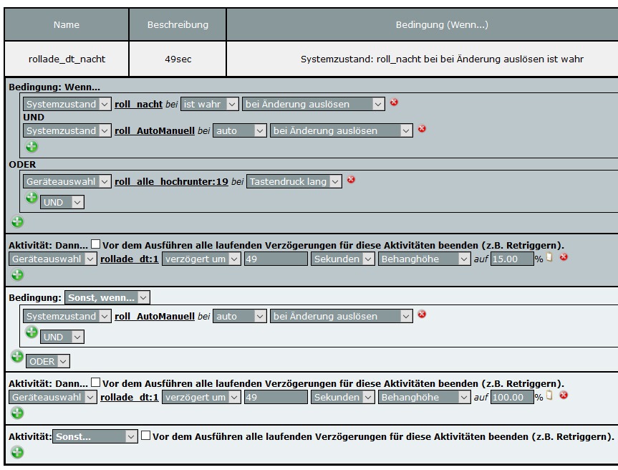Screen dimensions: 618x470
Task: Remove the rollade_dt:1 activity set to 15.00%
Action: click(x=564, y=257)
